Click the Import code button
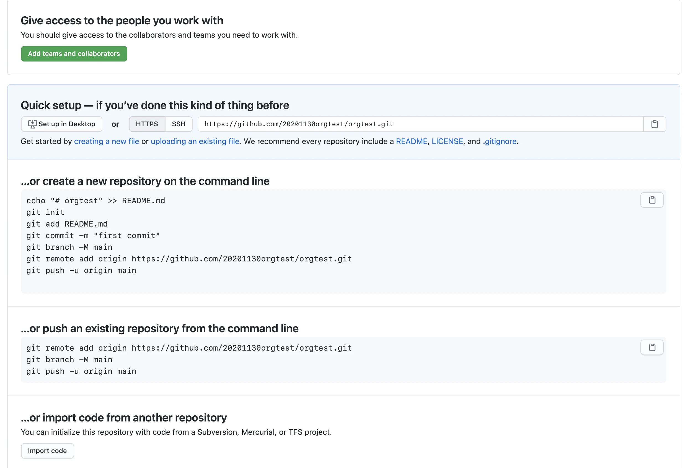Viewport: 693px width, 468px height. [47, 451]
